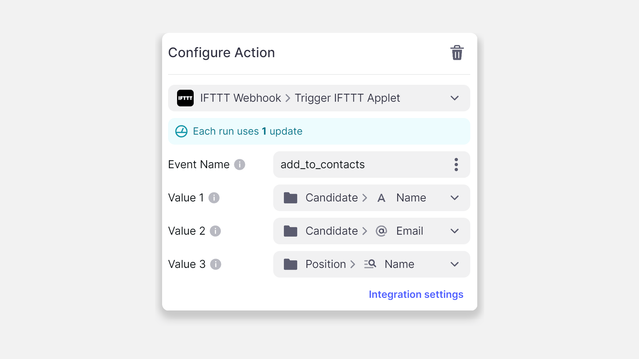Image resolution: width=639 pixels, height=359 pixels.
Task: Click the 'Each run uses 1 update' banner
Action: [x=247, y=131]
